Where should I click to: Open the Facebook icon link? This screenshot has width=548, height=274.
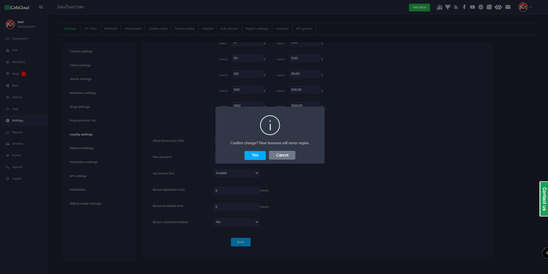point(464,7)
